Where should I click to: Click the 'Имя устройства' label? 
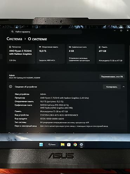pyautogui.click(x=22, y=94)
